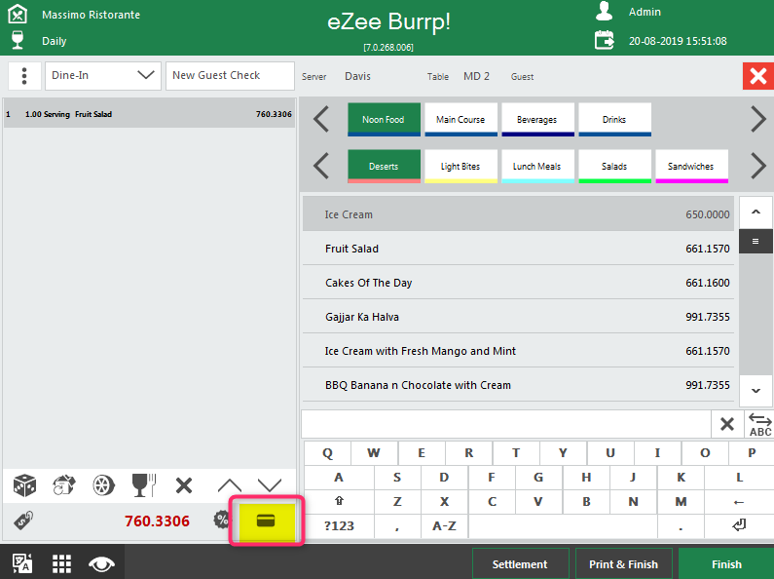Tap the backspace arrow key
This screenshot has width=774, height=579.
(x=739, y=501)
